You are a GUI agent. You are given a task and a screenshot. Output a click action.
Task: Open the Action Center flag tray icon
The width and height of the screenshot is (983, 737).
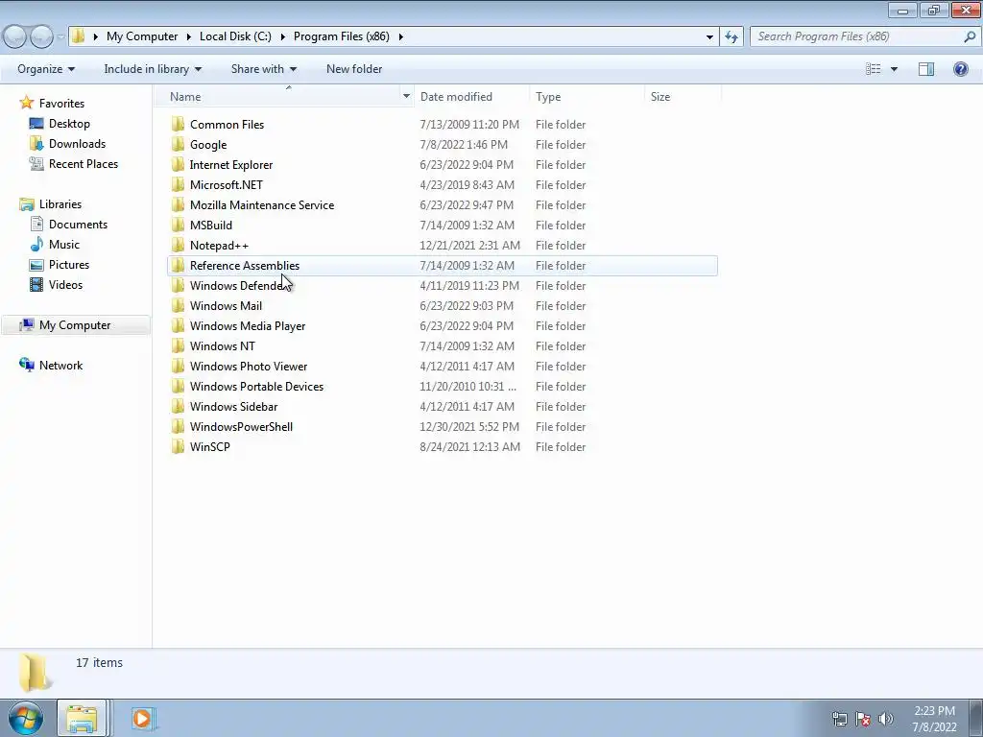[863, 718]
